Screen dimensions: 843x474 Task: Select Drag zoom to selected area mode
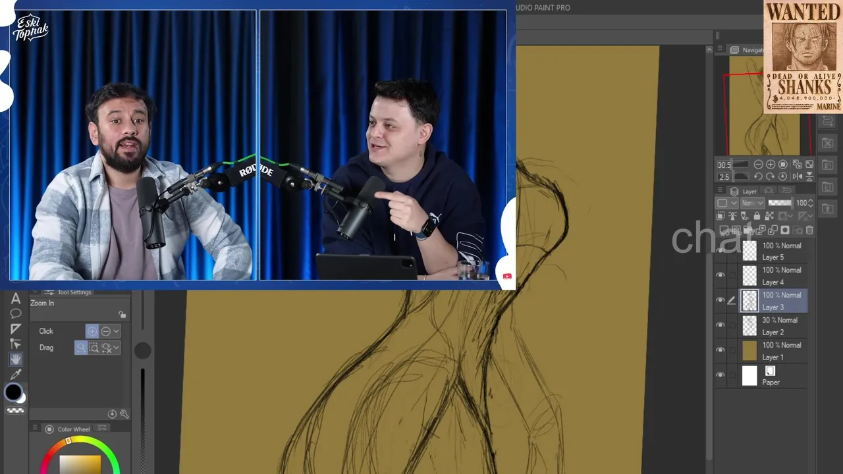point(94,348)
